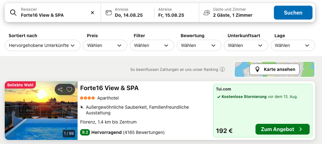Viewport: 322px width, 144px height.
Task: Click the map pin icon
Action: (257, 69)
